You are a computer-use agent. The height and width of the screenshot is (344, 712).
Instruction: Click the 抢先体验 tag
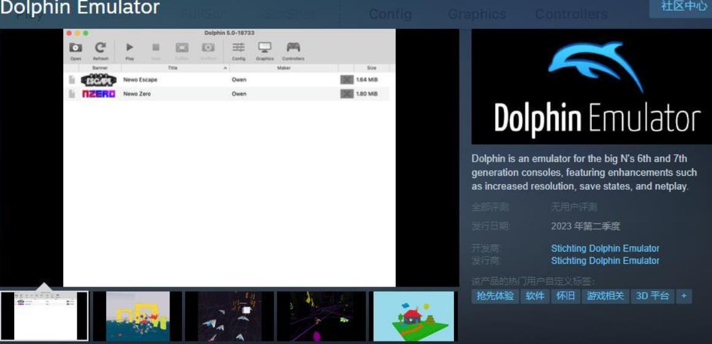click(x=495, y=296)
